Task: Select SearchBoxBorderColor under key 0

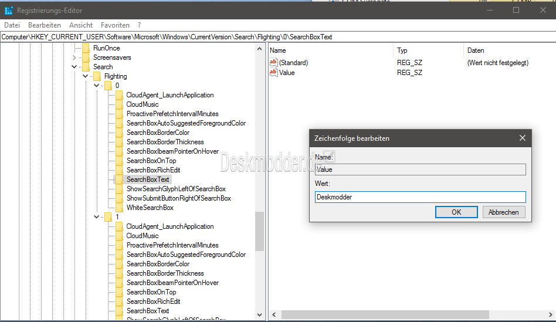Action: click(x=158, y=133)
